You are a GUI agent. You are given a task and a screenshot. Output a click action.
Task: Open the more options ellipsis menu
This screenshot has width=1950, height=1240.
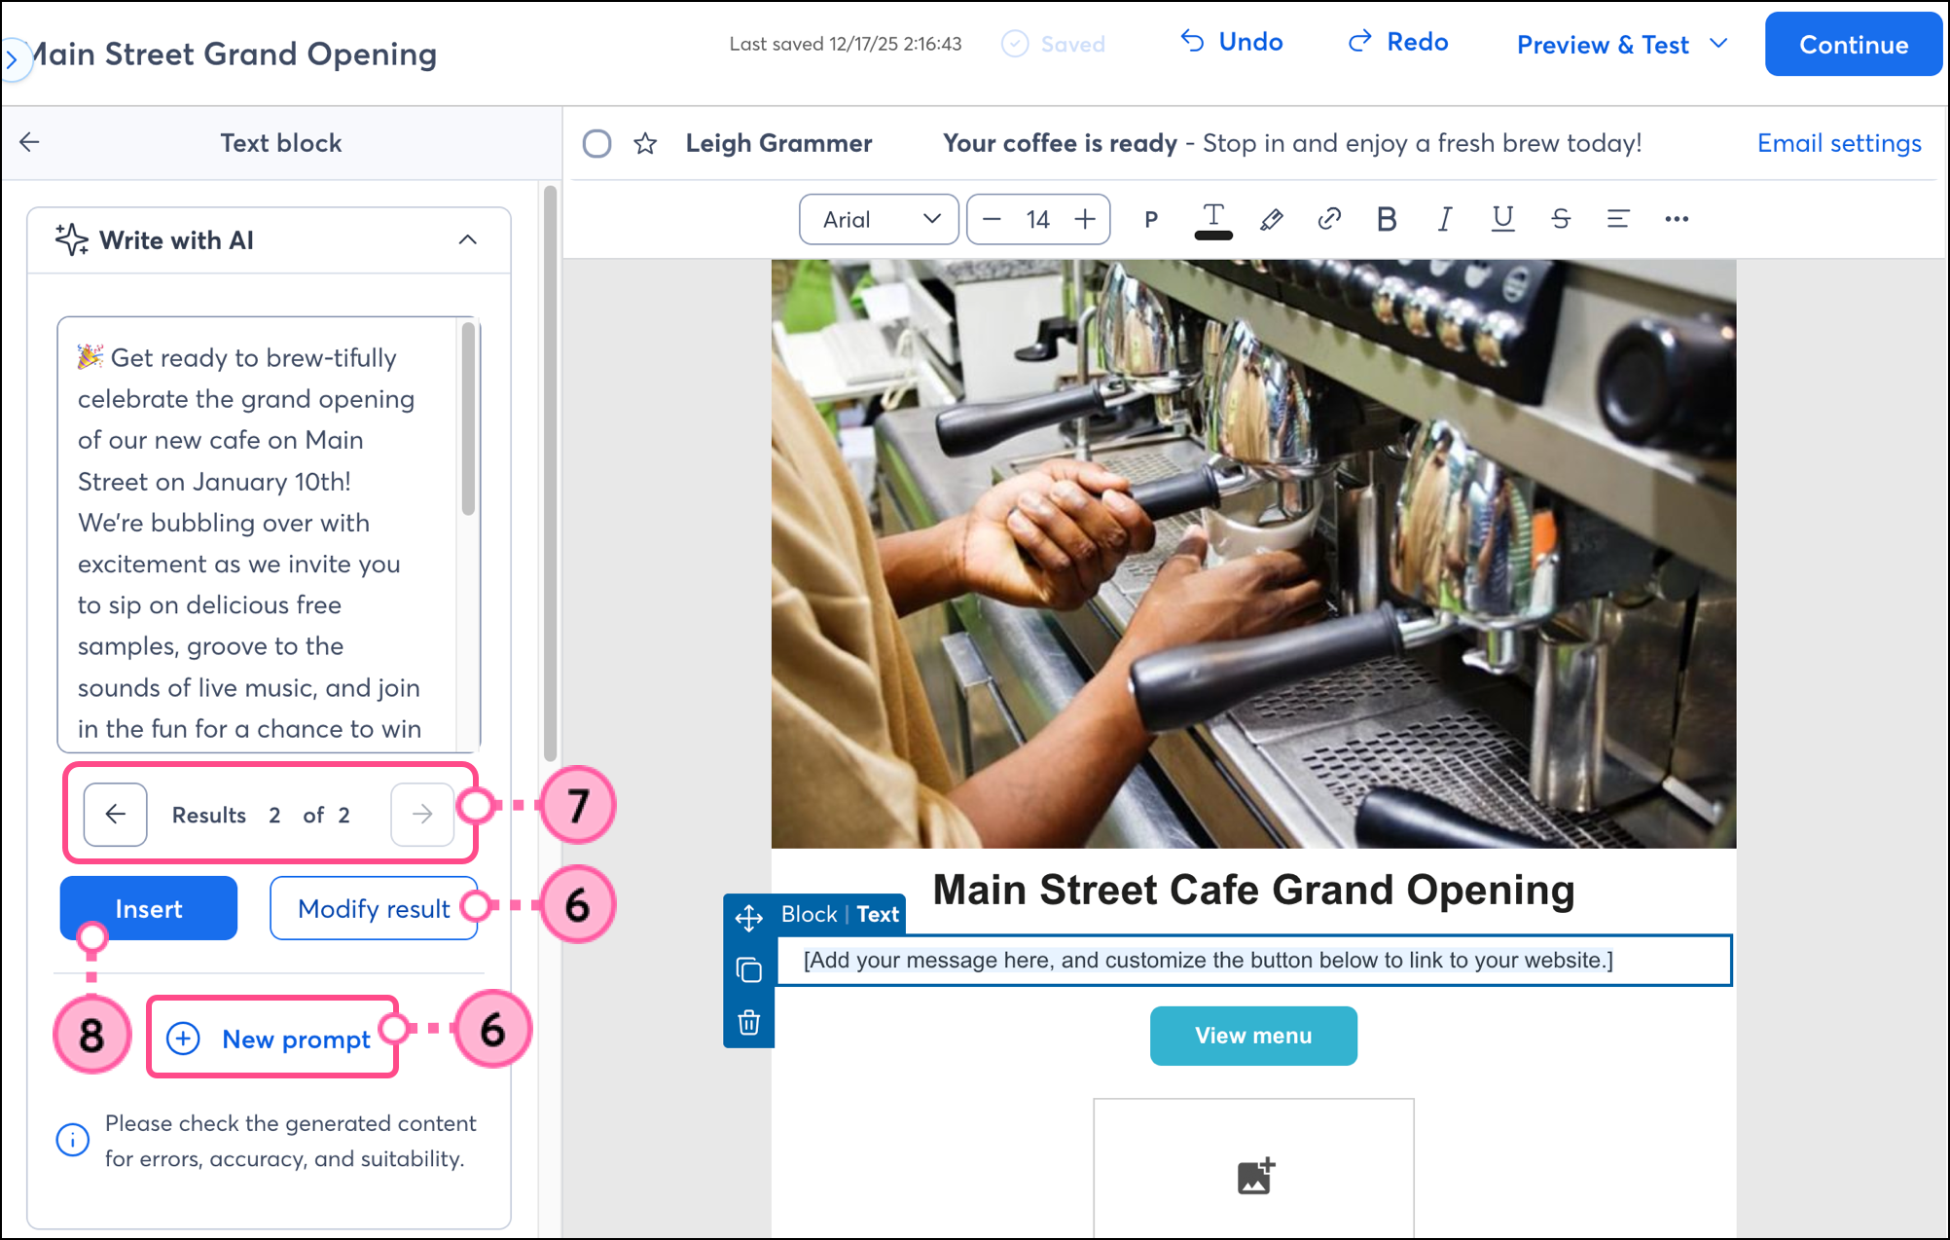tap(1676, 219)
